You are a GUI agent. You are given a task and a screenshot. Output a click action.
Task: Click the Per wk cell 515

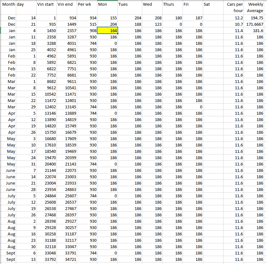(x=87, y=24)
